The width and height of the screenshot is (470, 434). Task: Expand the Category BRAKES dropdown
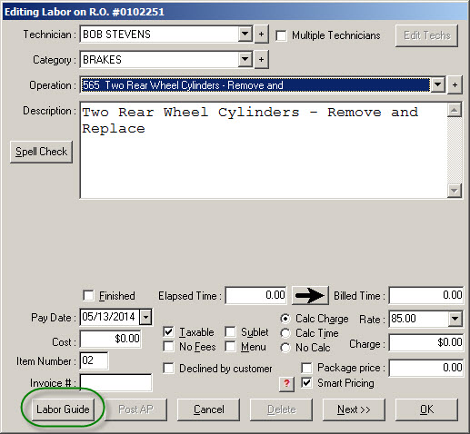coord(245,60)
